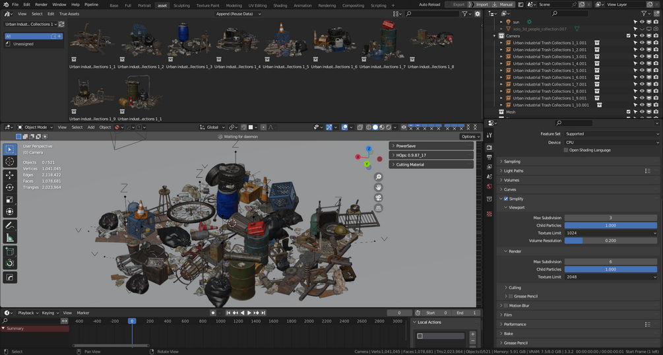Open the Feature Set dropdown
Screen dimensions: 663x355
(612, 134)
